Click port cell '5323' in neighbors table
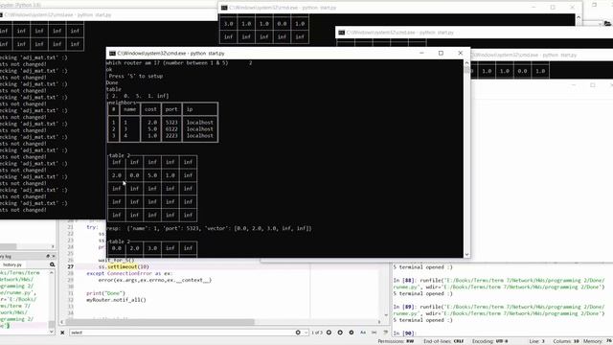The height and width of the screenshot is (345, 613). click(x=171, y=123)
